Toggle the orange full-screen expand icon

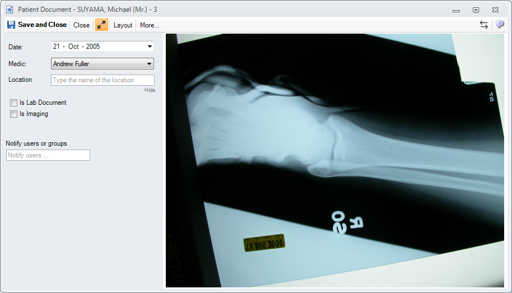point(101,25)
